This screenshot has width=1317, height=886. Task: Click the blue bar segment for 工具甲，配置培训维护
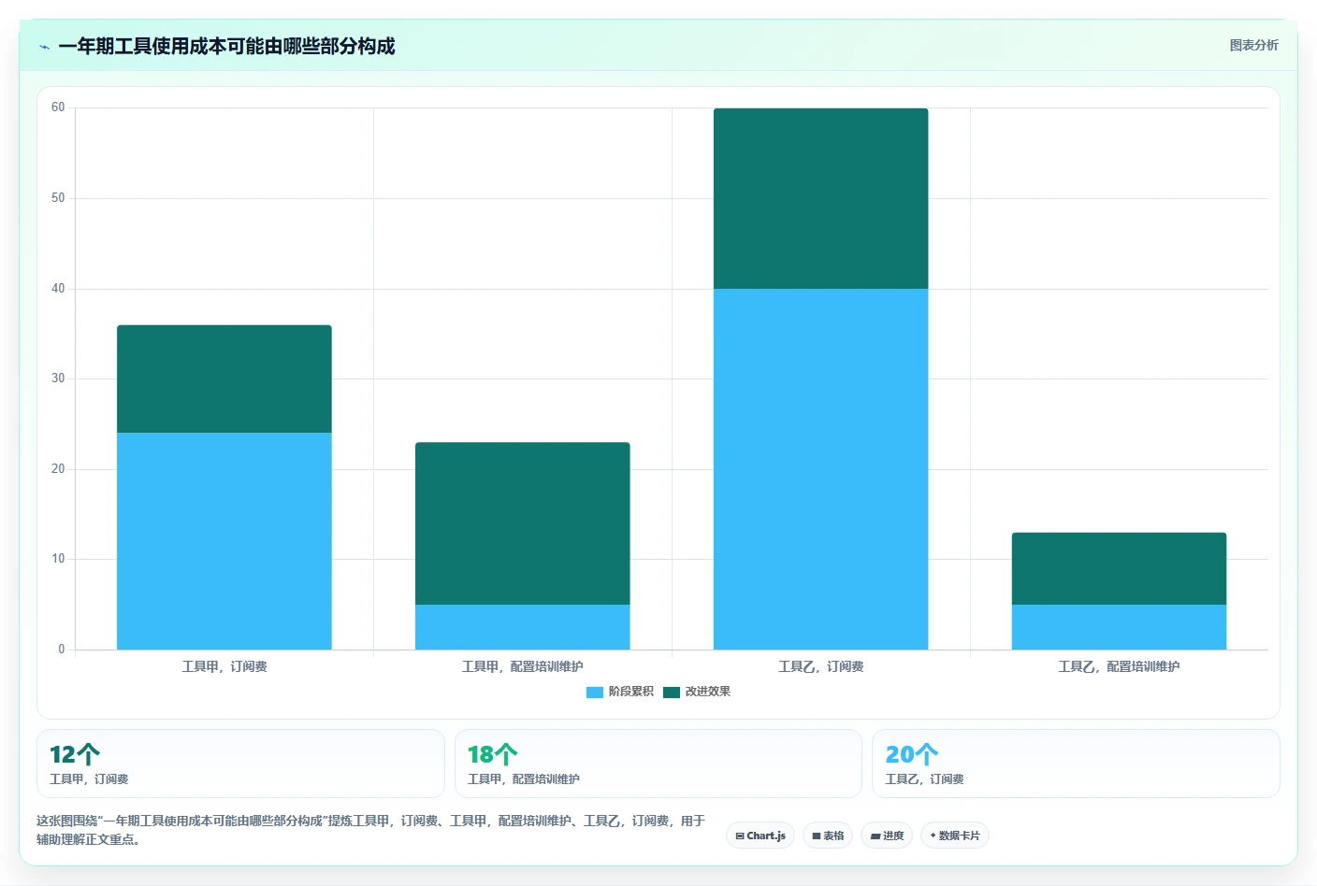click(523, 627)
